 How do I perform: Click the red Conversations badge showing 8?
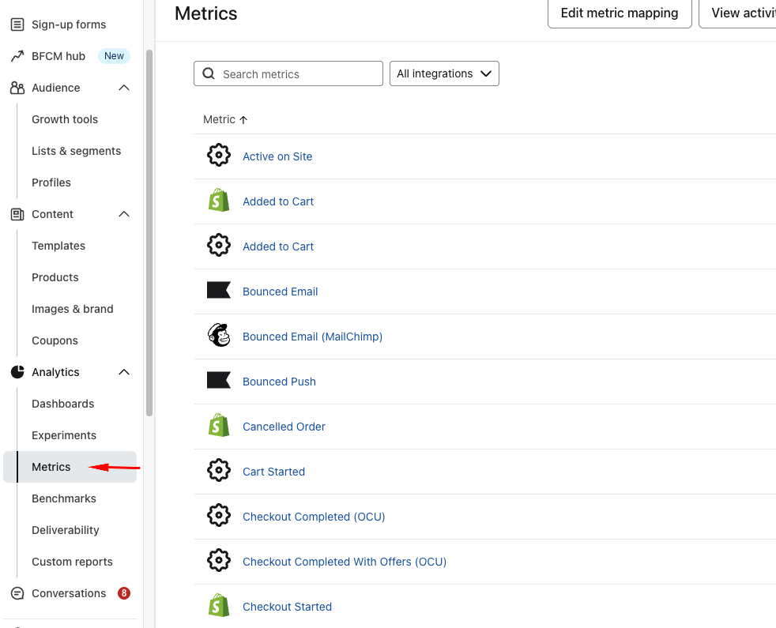pos(124,593)
